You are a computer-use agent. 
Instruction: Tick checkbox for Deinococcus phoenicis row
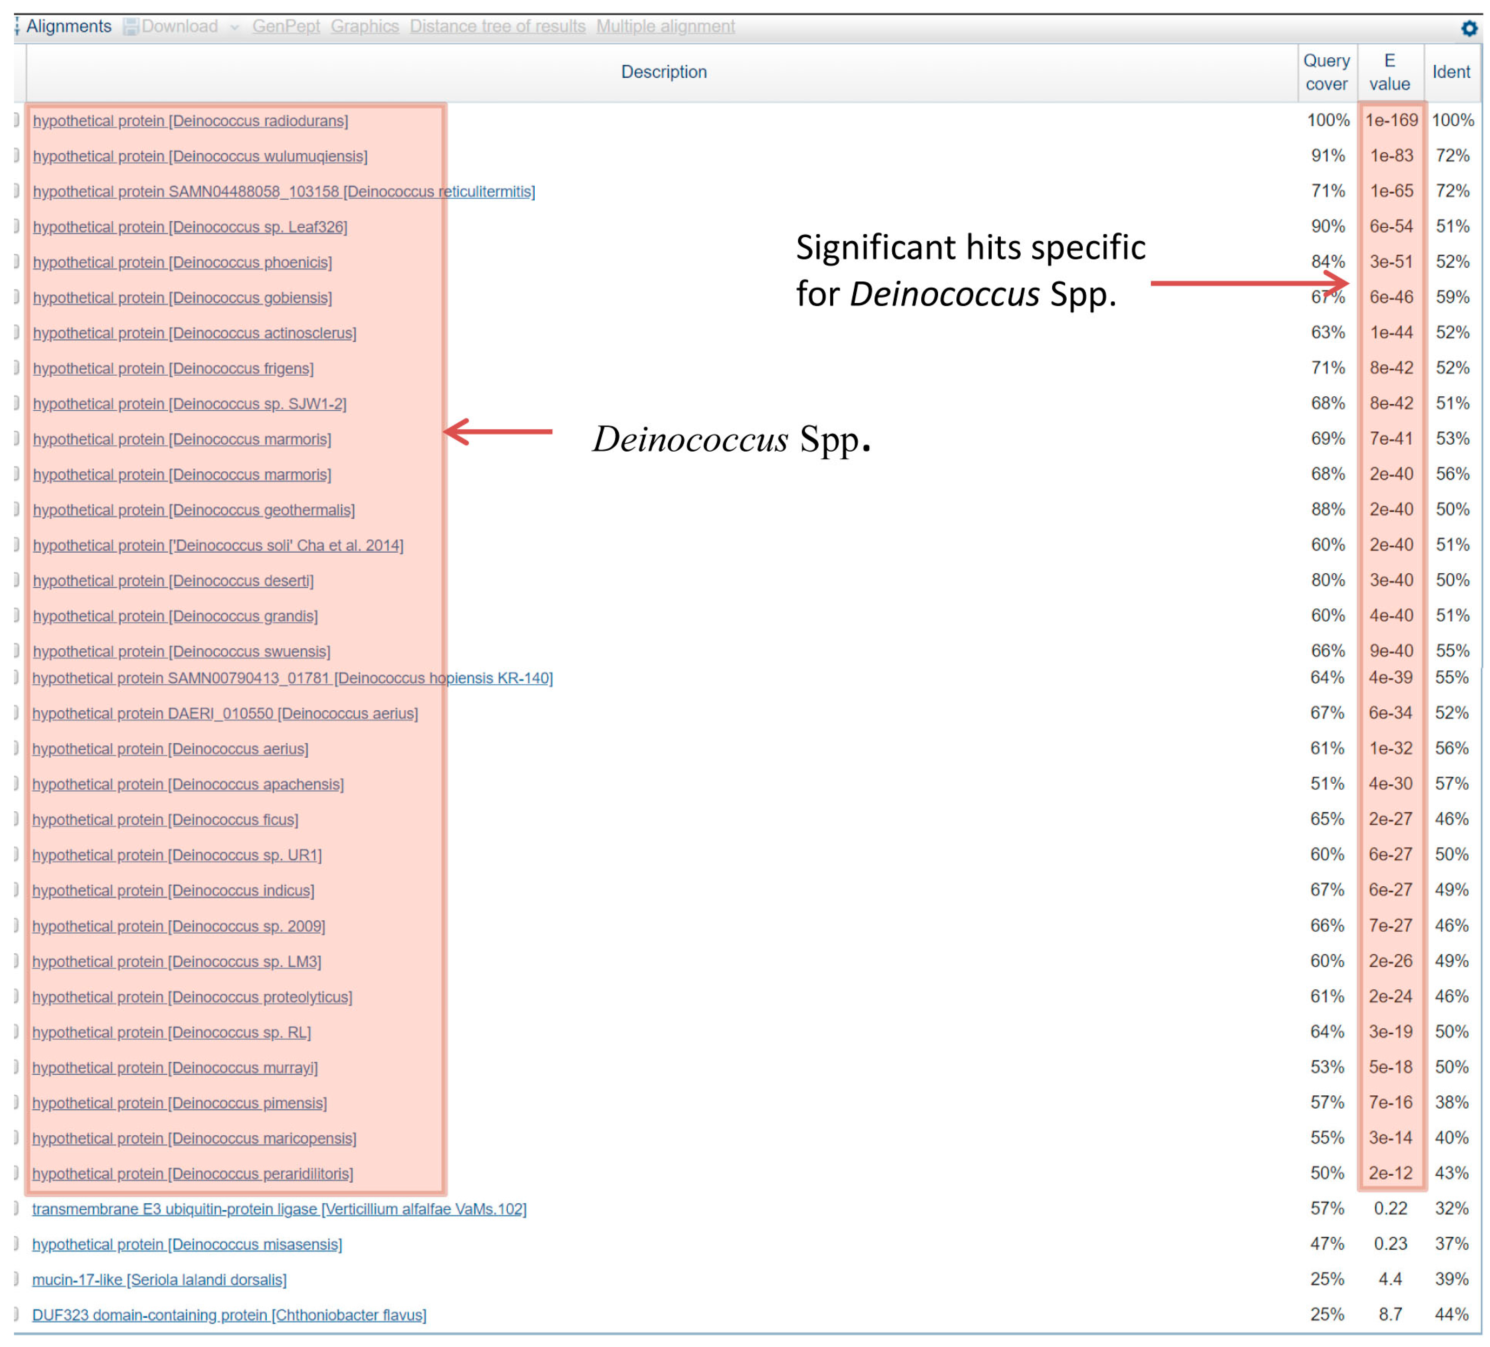click(16, 261)
